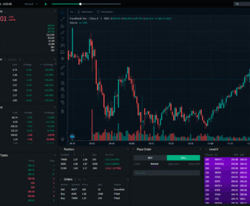Viewport: 250px width, 206px height.
Task: Switch to Stop Limit order tab
Action: pyautogui.click(x=194, y=164)
